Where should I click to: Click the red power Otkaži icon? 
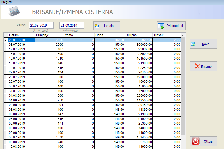pyautogui.click(x=196, y=142)
